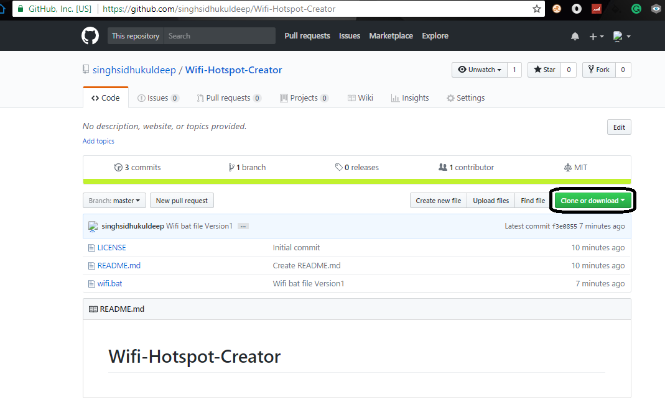The height and width of the screenshot is (418, 665).
Task: Click the Add topics link
Action: pyautogui.click(x=98, y=141)
